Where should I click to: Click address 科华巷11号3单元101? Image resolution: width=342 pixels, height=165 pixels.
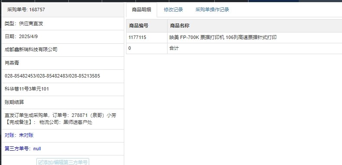pos(26,89)
